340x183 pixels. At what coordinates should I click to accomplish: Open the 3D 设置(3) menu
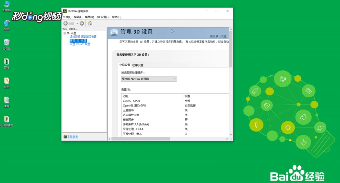tap(103, 17)
